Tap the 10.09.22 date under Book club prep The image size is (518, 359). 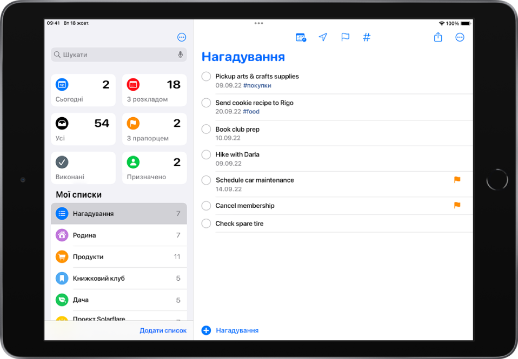pyautogui.click(x=228, y=138)
